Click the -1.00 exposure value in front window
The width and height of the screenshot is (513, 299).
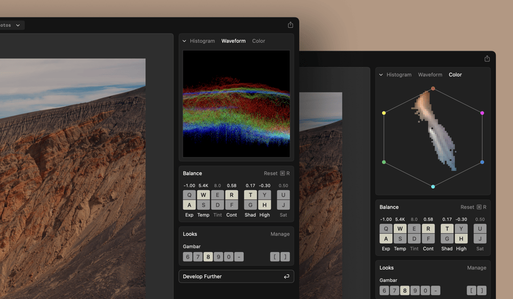tap(189, 185)
